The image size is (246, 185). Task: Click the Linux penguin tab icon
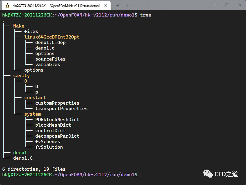point(7,5)
